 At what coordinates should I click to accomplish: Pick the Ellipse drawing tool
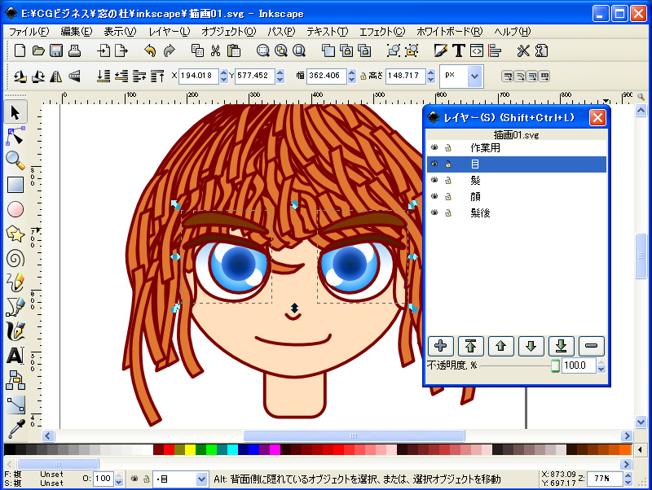pos(15,209)
